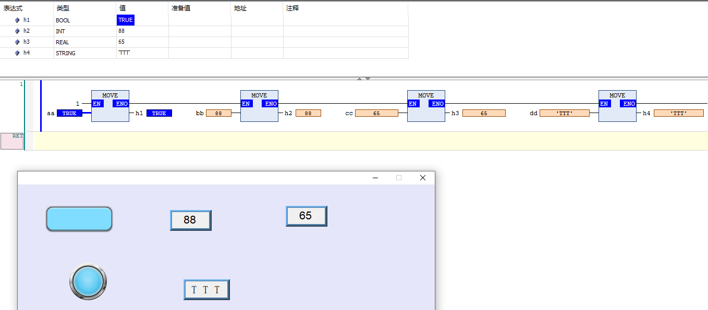708x310 pixels.
Task: Select the 类型 column header
Action: (x=85, y=8)
